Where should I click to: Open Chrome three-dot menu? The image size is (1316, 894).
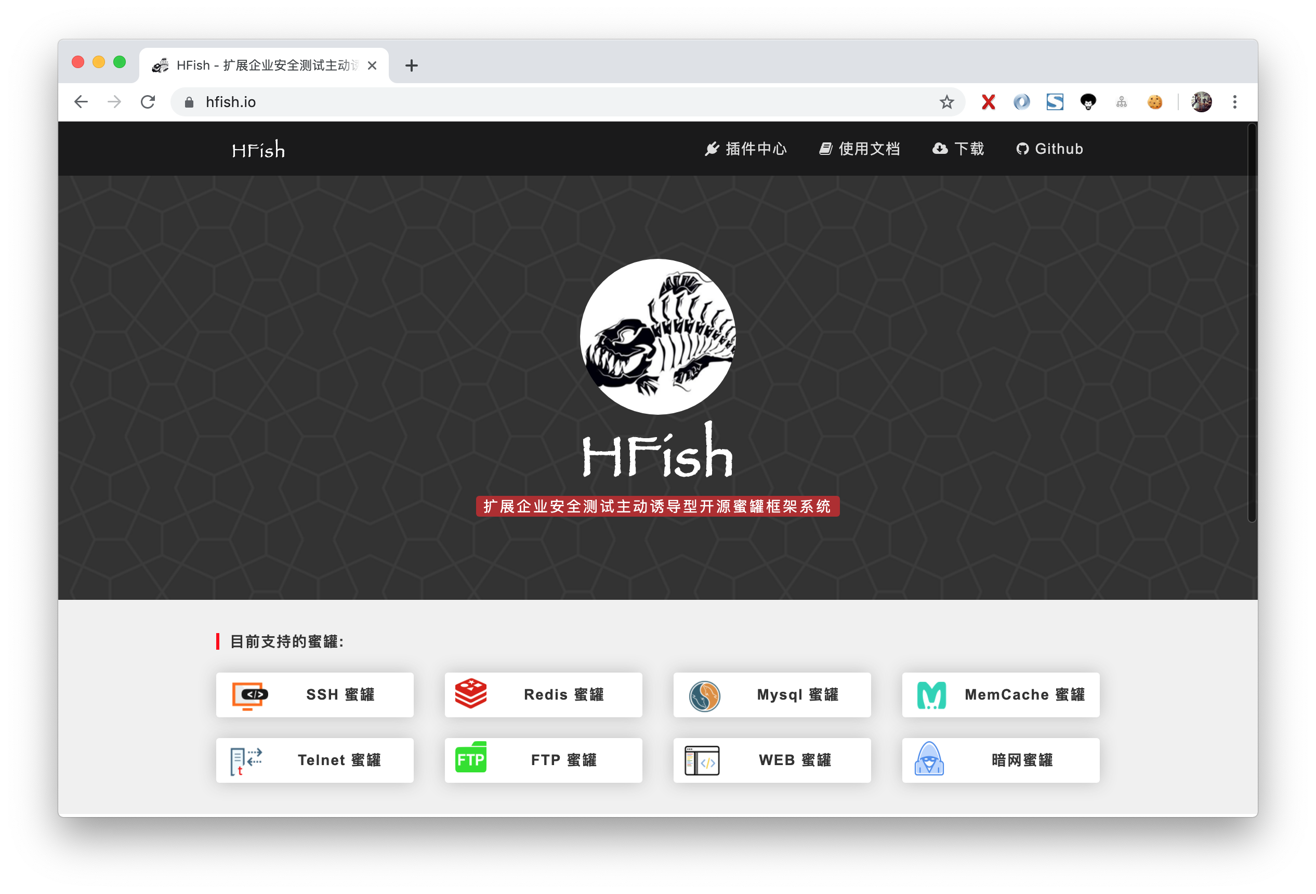1234,102
